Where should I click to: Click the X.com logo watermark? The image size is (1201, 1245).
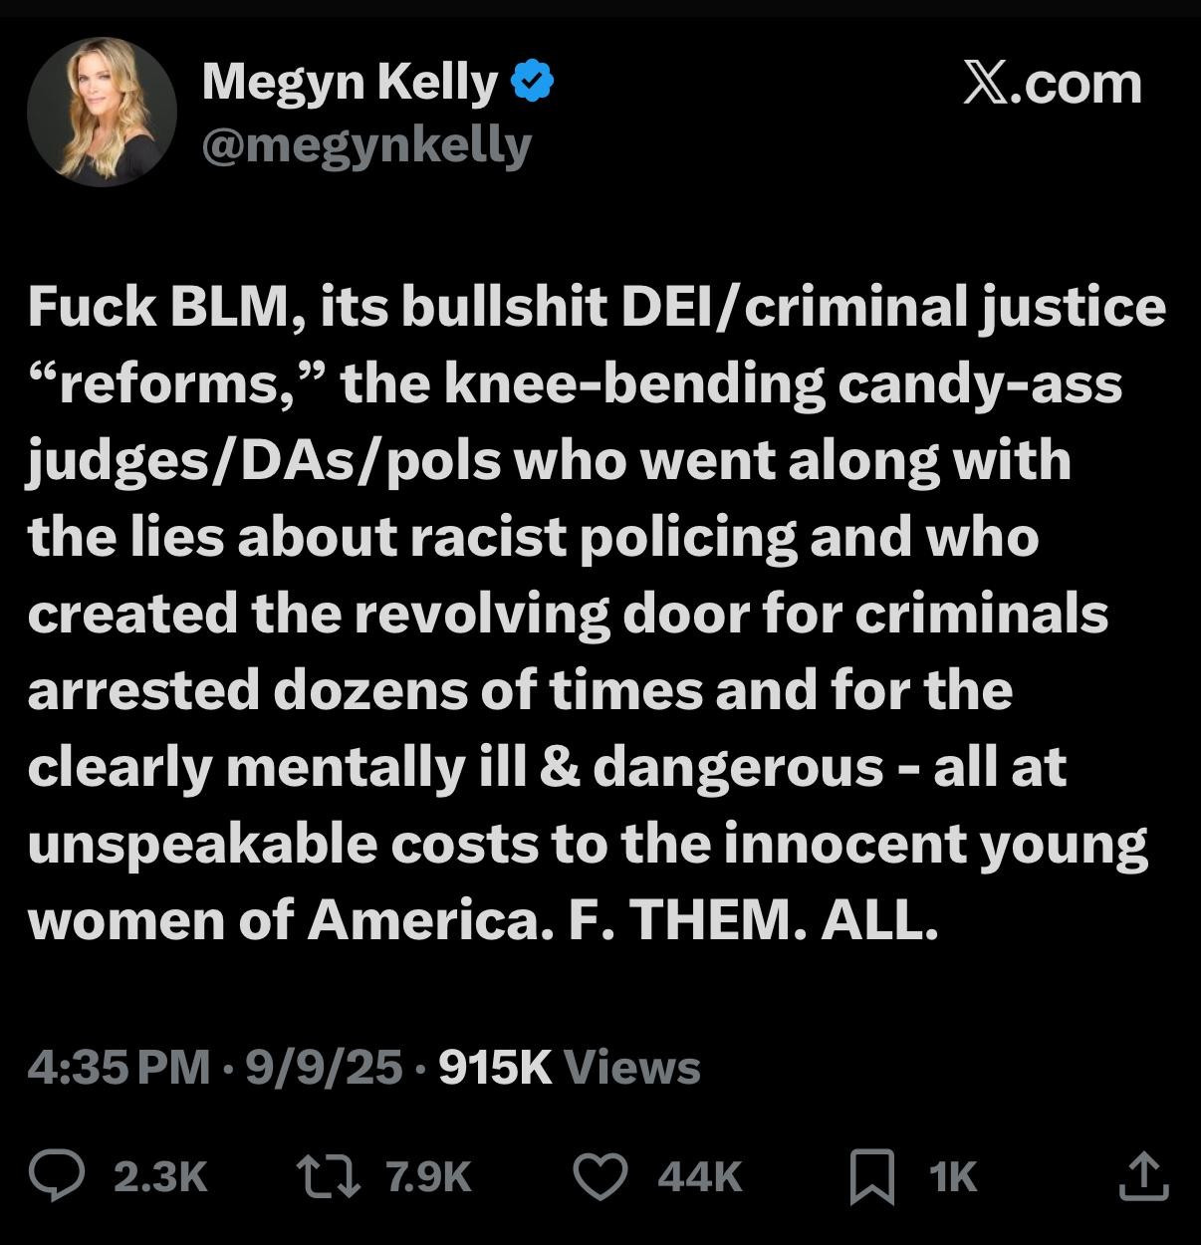coord(1052,84)
